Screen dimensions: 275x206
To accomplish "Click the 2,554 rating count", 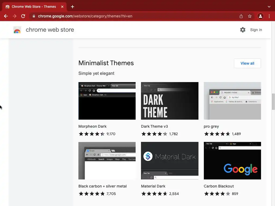I will tap(174, 194).
